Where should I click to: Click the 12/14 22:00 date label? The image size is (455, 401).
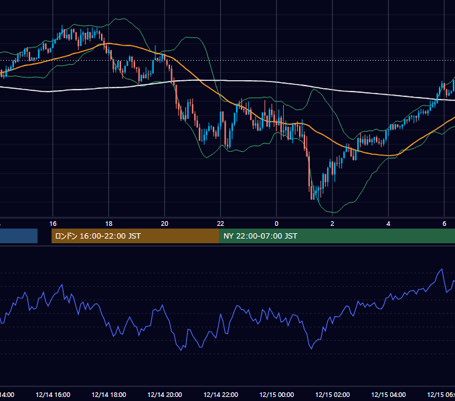pos(221,394)
